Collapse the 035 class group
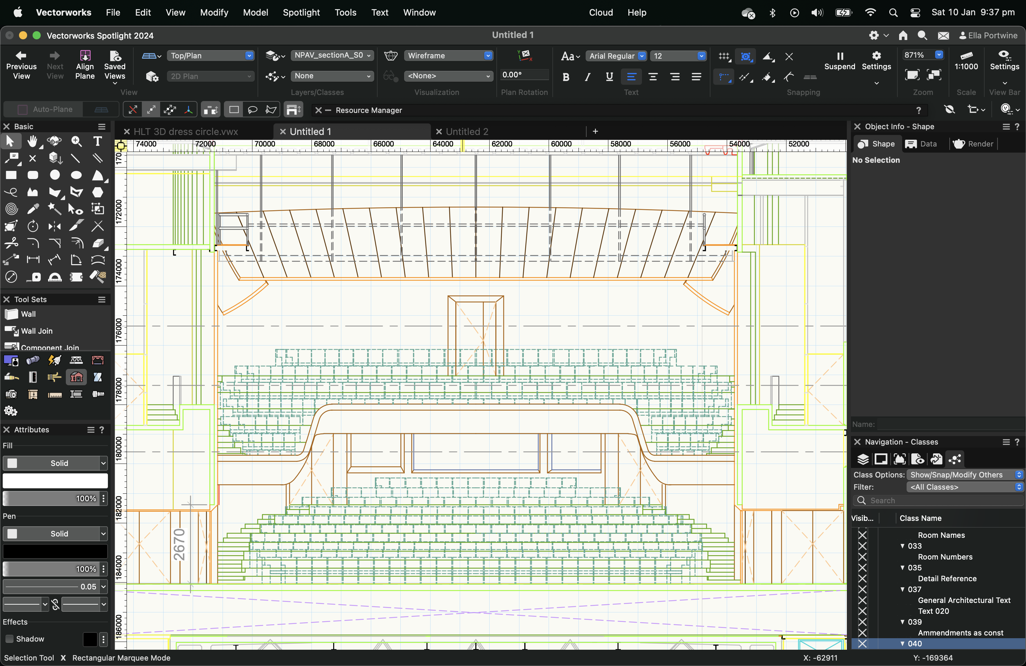The height and width of the screenshot is (666, 1026). click(x=902, y=567)
